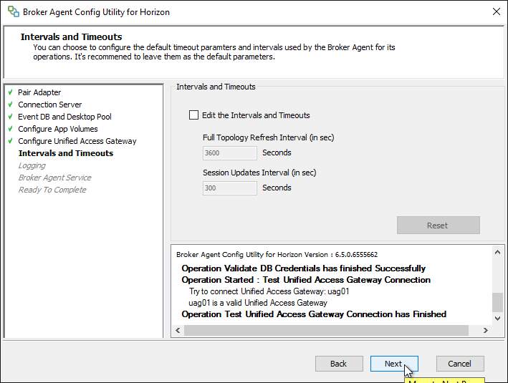
Task: Click the checkmark beside Configure Unified Access Gateway
Action: point(10,141)
